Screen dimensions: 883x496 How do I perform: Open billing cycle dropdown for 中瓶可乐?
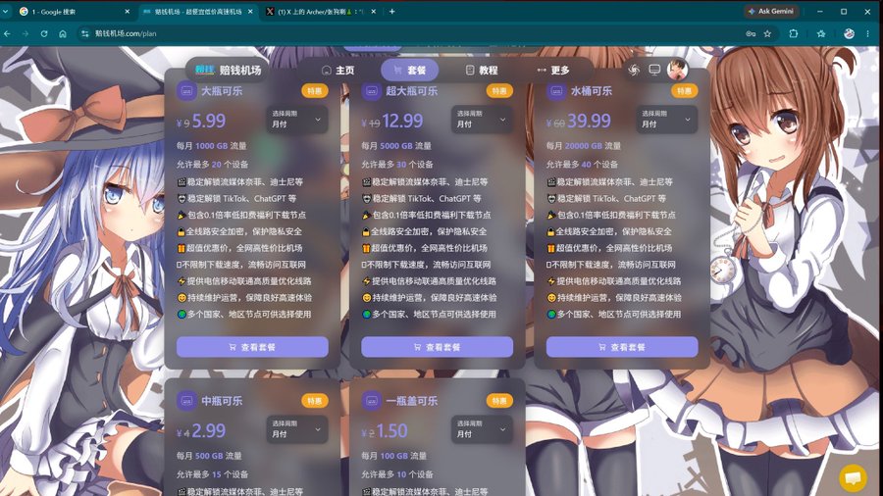pyautogui.click(x=296, y=429)
